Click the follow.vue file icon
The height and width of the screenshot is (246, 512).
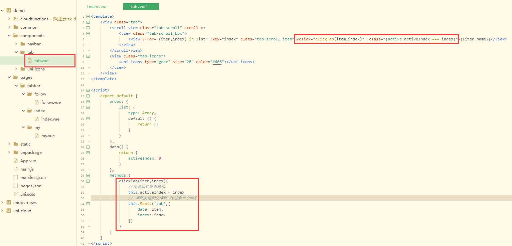(37, 102)
